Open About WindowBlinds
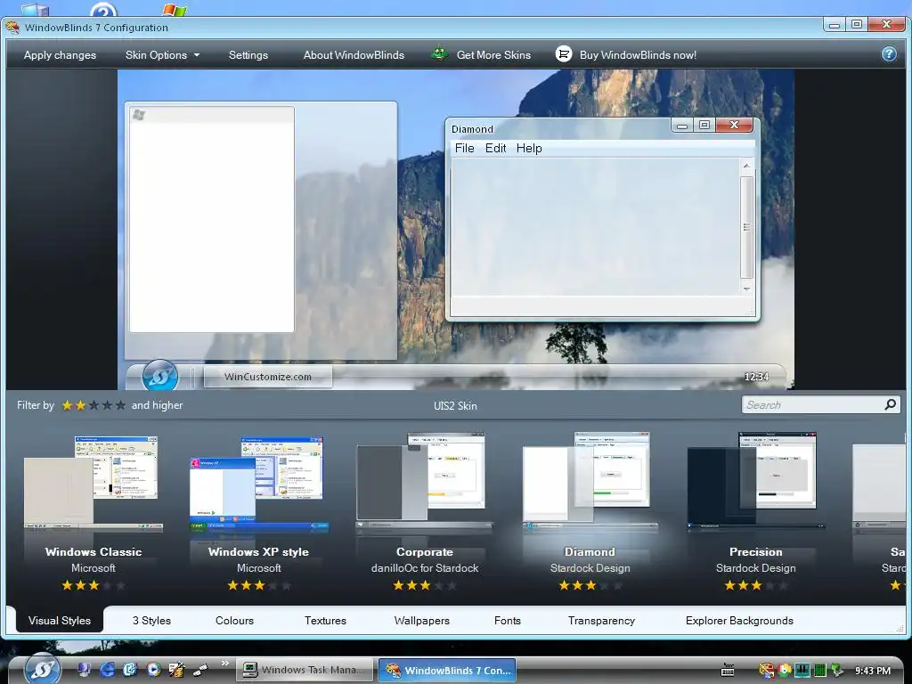Screen dimensions: 912x684 pos(354,54)
